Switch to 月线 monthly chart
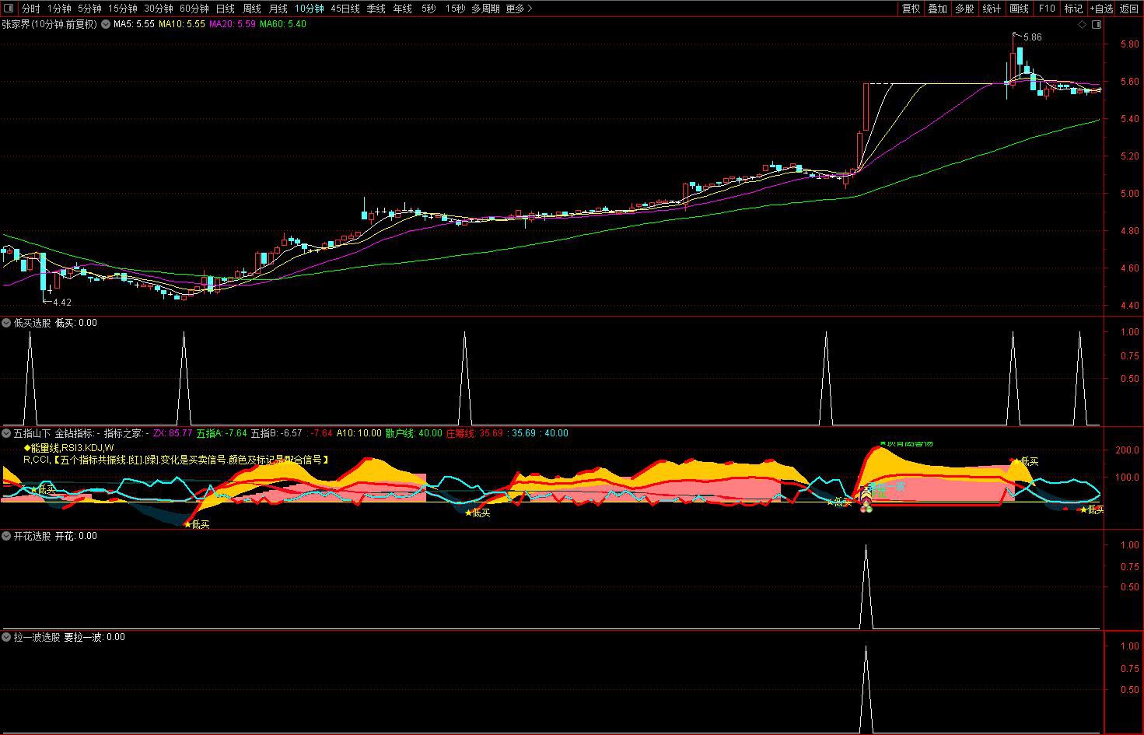Screen dimensions: 1144x735 [x=278, y=9]
